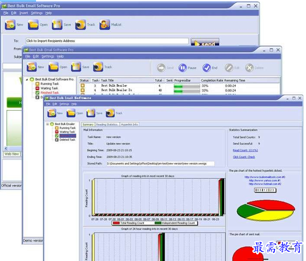Open yahoo.com hyperlink #1
This screenshot has height=261, width=306.
click(x=265, y=180)
